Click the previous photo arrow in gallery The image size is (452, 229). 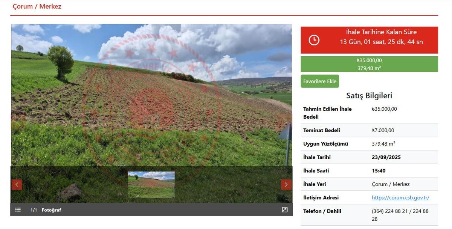(x=17, y=185)
